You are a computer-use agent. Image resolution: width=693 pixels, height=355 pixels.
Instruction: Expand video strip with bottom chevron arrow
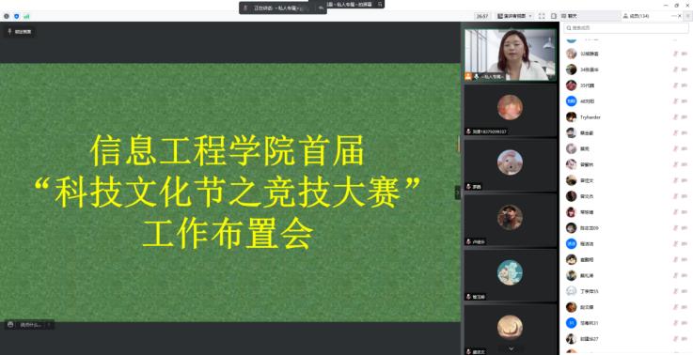(511, 348)
